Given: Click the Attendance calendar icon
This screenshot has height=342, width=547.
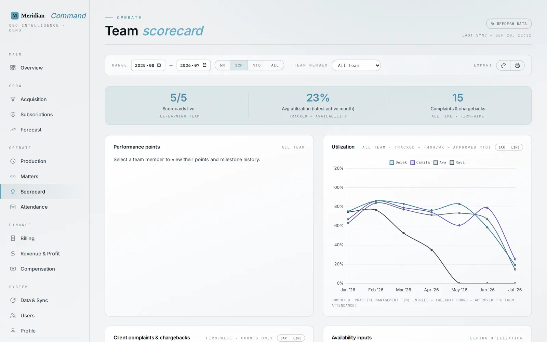Looking at the screenshot, I should [13, 207].
